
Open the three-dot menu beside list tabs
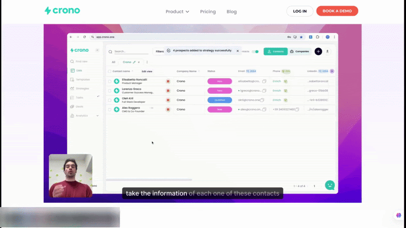(x=147, y=62)
